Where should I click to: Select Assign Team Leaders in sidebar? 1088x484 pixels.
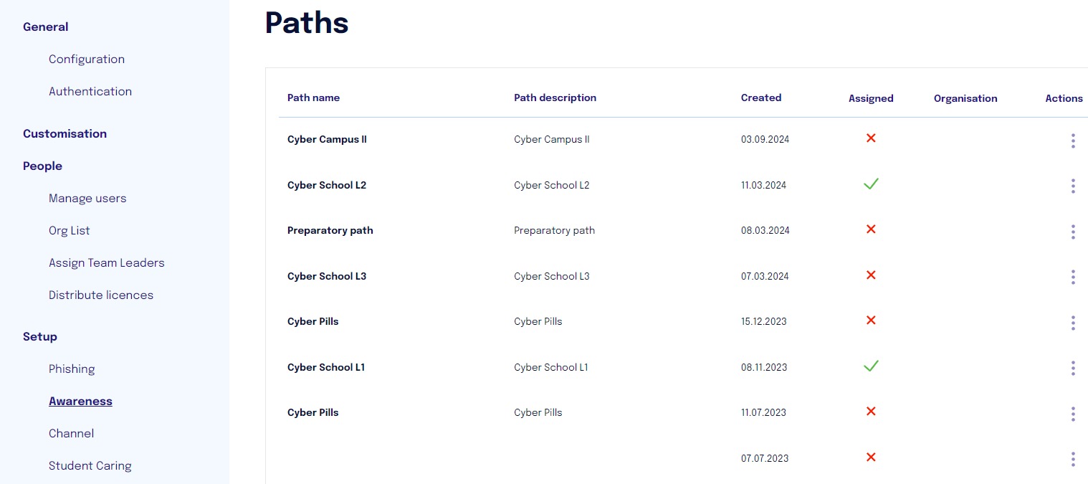pyautogui.click(x=107, y=263)
